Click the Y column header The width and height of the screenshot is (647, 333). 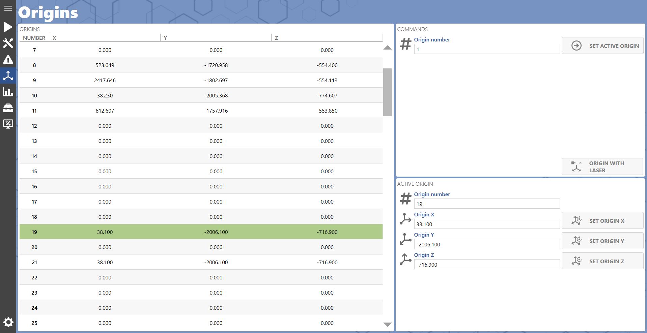[216, 38]
